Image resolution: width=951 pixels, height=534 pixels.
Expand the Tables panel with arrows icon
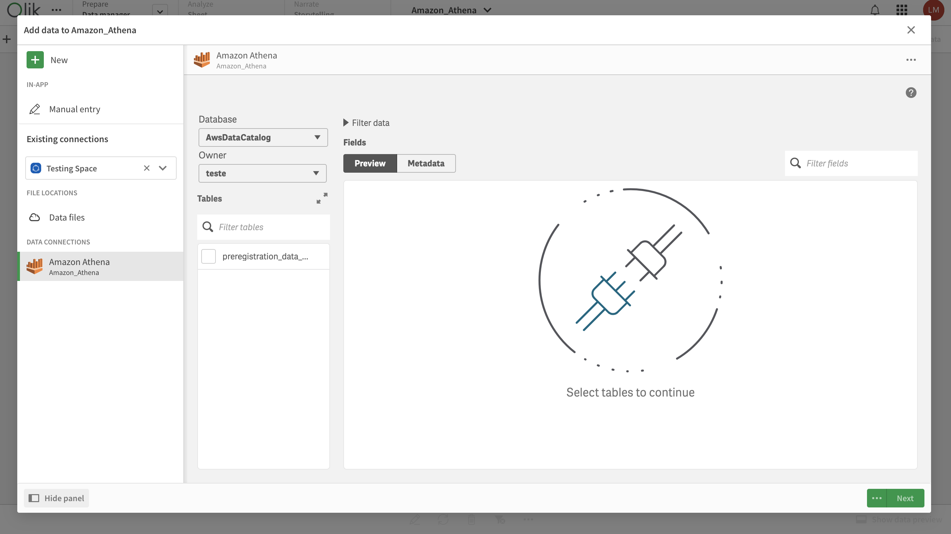pyautogui.click(x=322, y=198)
